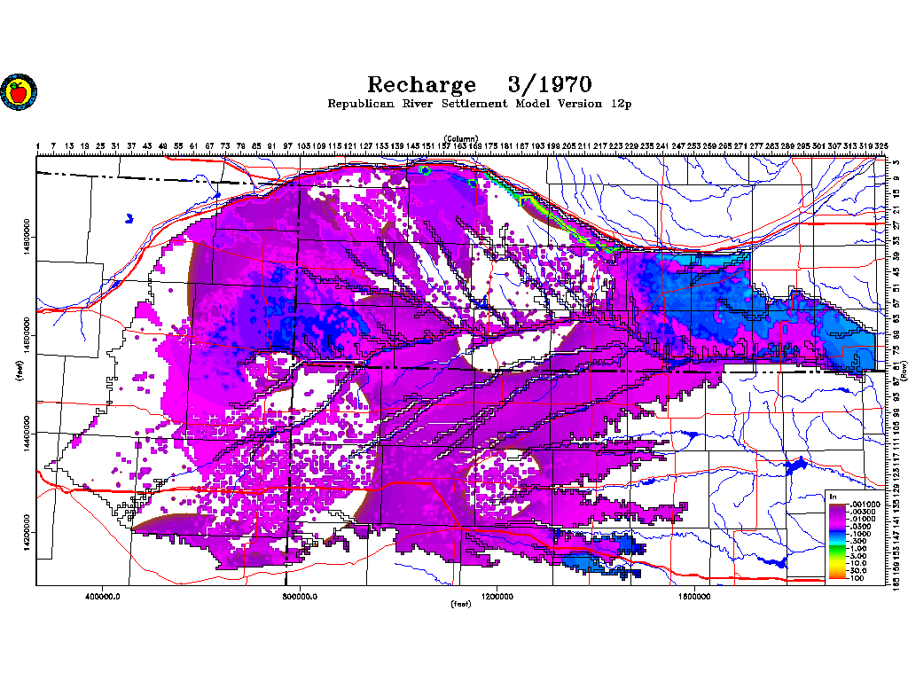The width and height of the screenshot is (908, 681).
Task: Click the '.300' legend value
Action: pos(858,541)
